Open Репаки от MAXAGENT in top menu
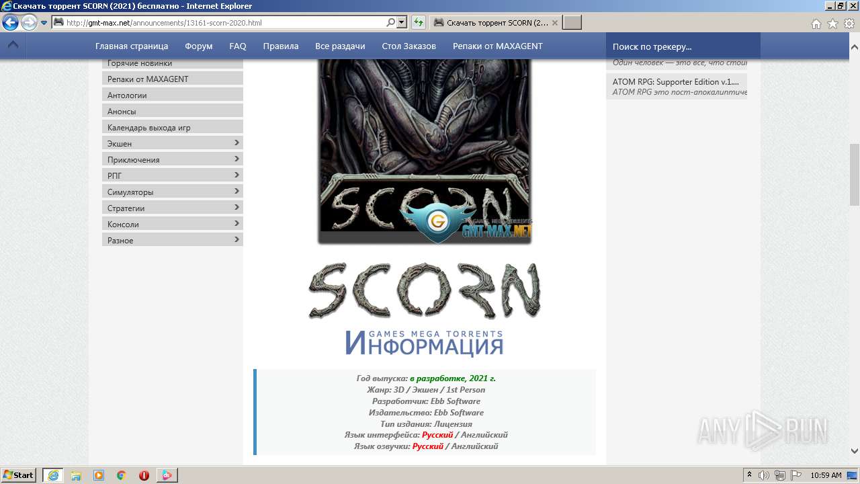 tap(497, 46)
